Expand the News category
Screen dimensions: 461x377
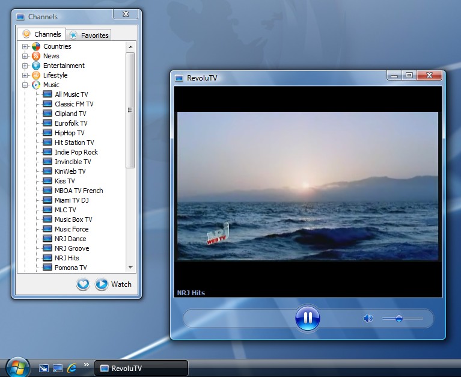[x=25, y=56]
